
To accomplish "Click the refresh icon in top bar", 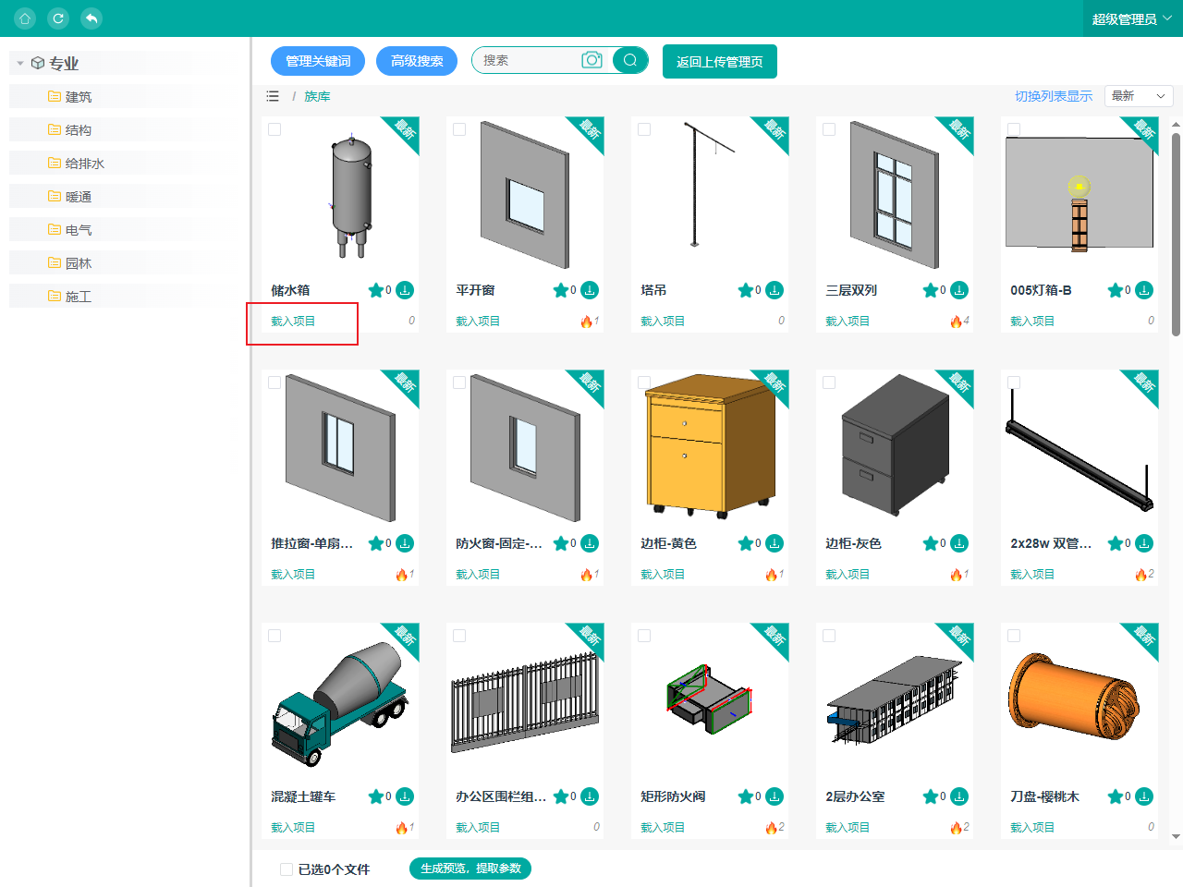I will pyautogui.click(x=58, y=18).
